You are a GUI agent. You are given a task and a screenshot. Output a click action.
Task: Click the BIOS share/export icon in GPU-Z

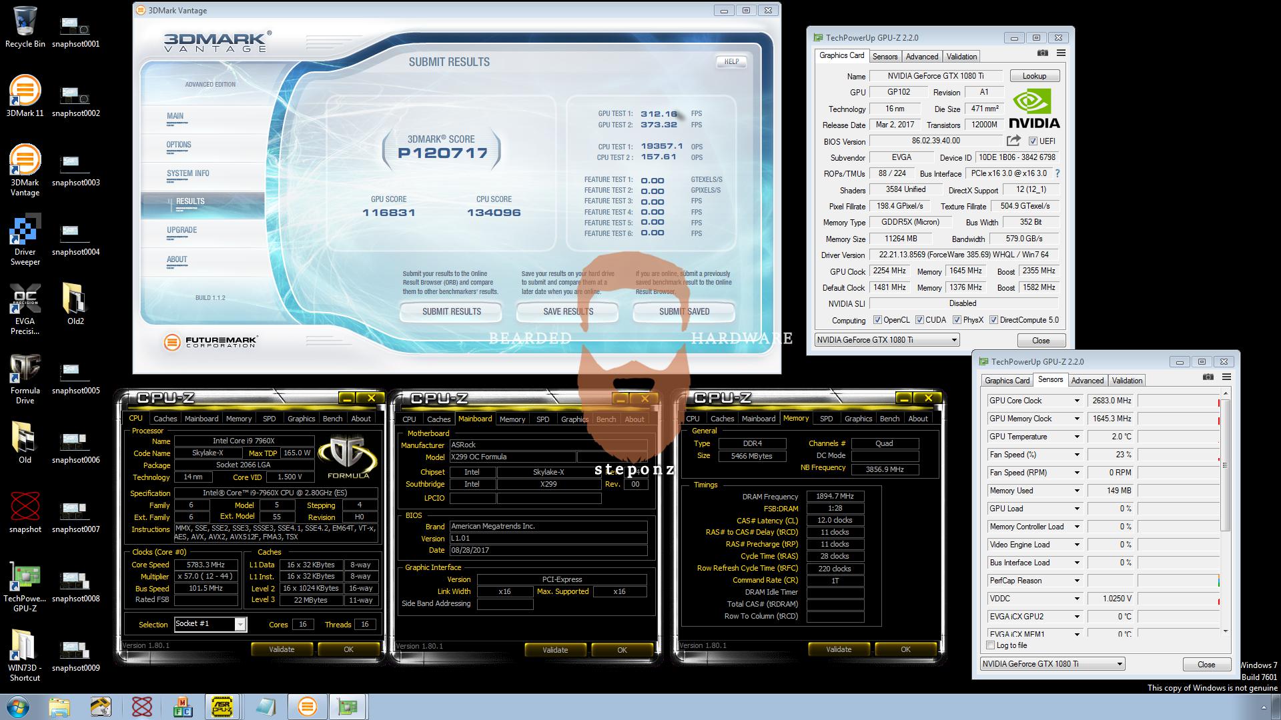point(1013,141)
